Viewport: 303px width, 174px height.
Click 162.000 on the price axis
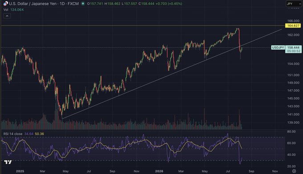(x=293, y=35)
